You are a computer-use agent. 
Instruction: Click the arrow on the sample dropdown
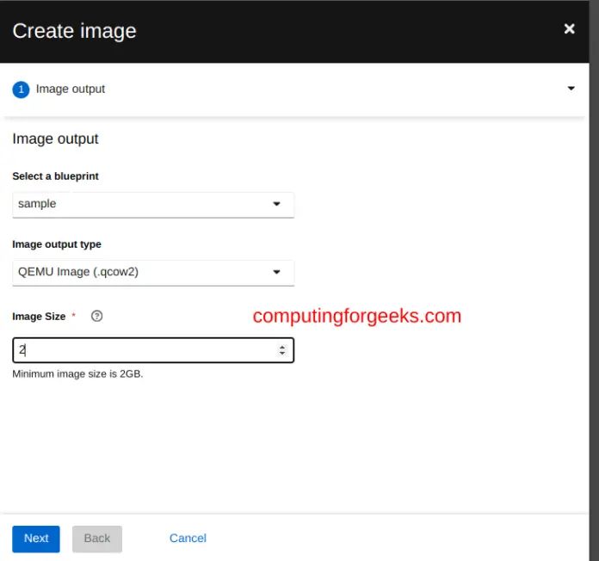[x=276, y=204]
